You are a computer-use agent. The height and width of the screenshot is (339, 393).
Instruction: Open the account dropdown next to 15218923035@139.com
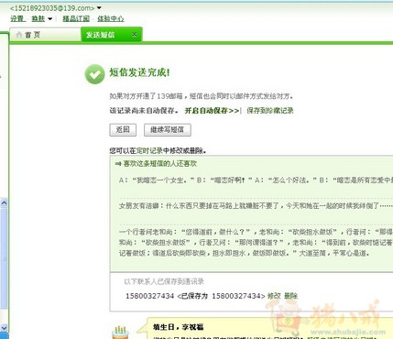point(99,8)
